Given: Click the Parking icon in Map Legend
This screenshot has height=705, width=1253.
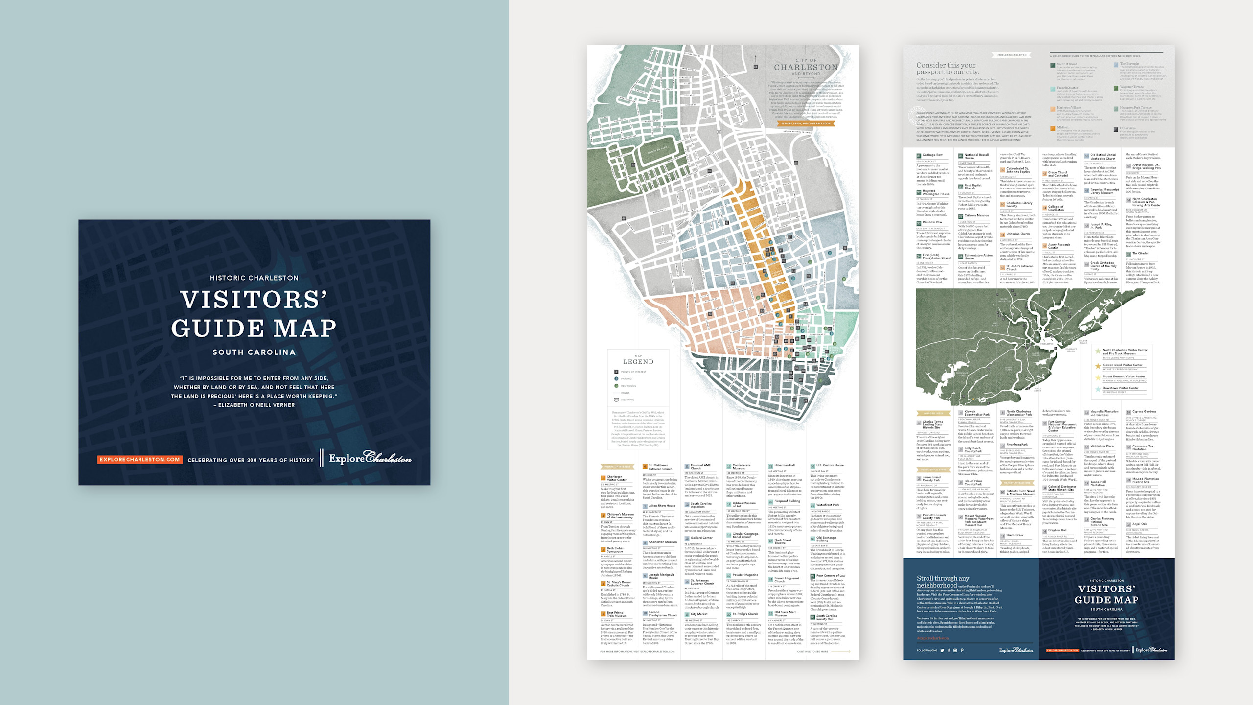Looking at the screenshot, I should (616, 378).
